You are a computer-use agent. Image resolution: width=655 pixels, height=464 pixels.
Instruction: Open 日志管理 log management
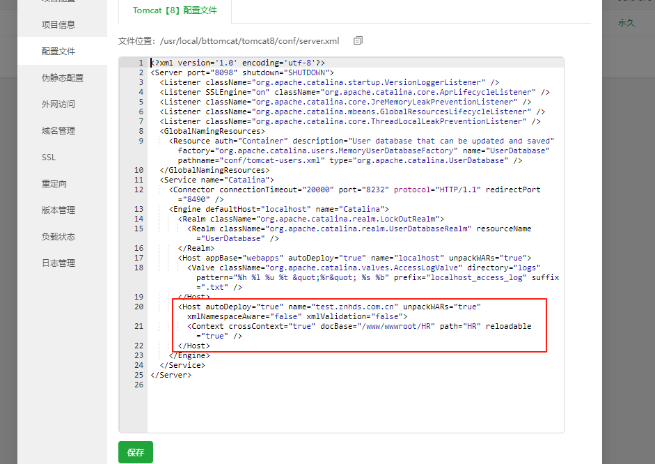pos(58,263)
